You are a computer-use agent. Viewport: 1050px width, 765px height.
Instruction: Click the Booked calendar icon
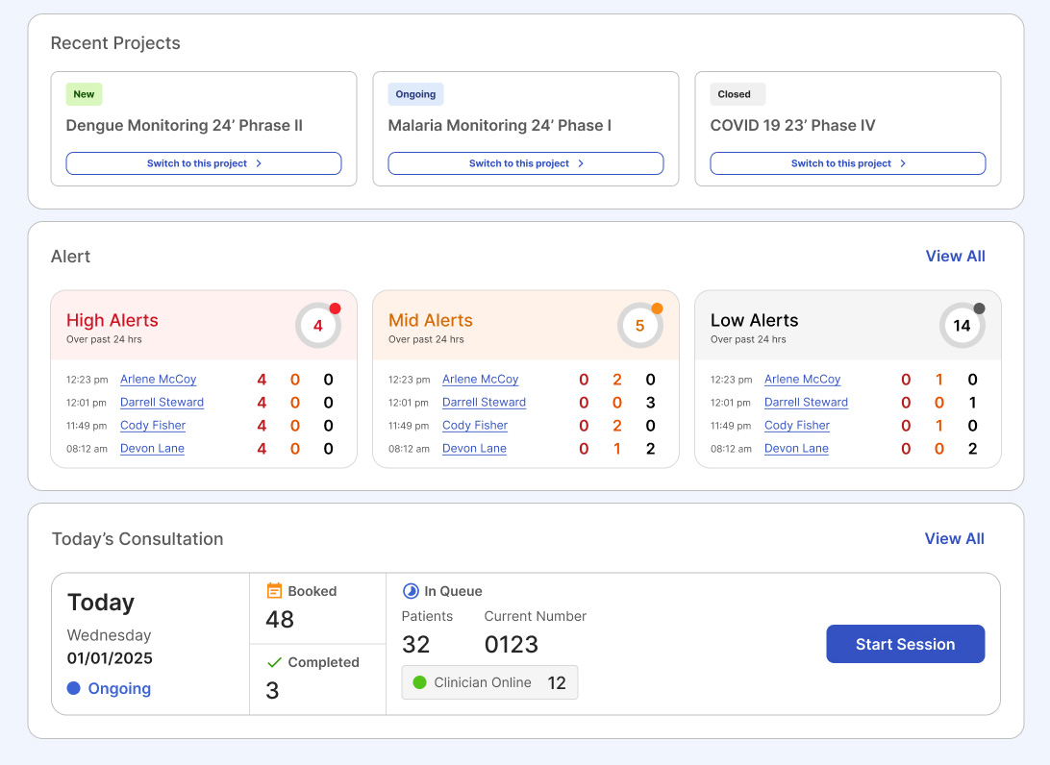click(274, 590)
